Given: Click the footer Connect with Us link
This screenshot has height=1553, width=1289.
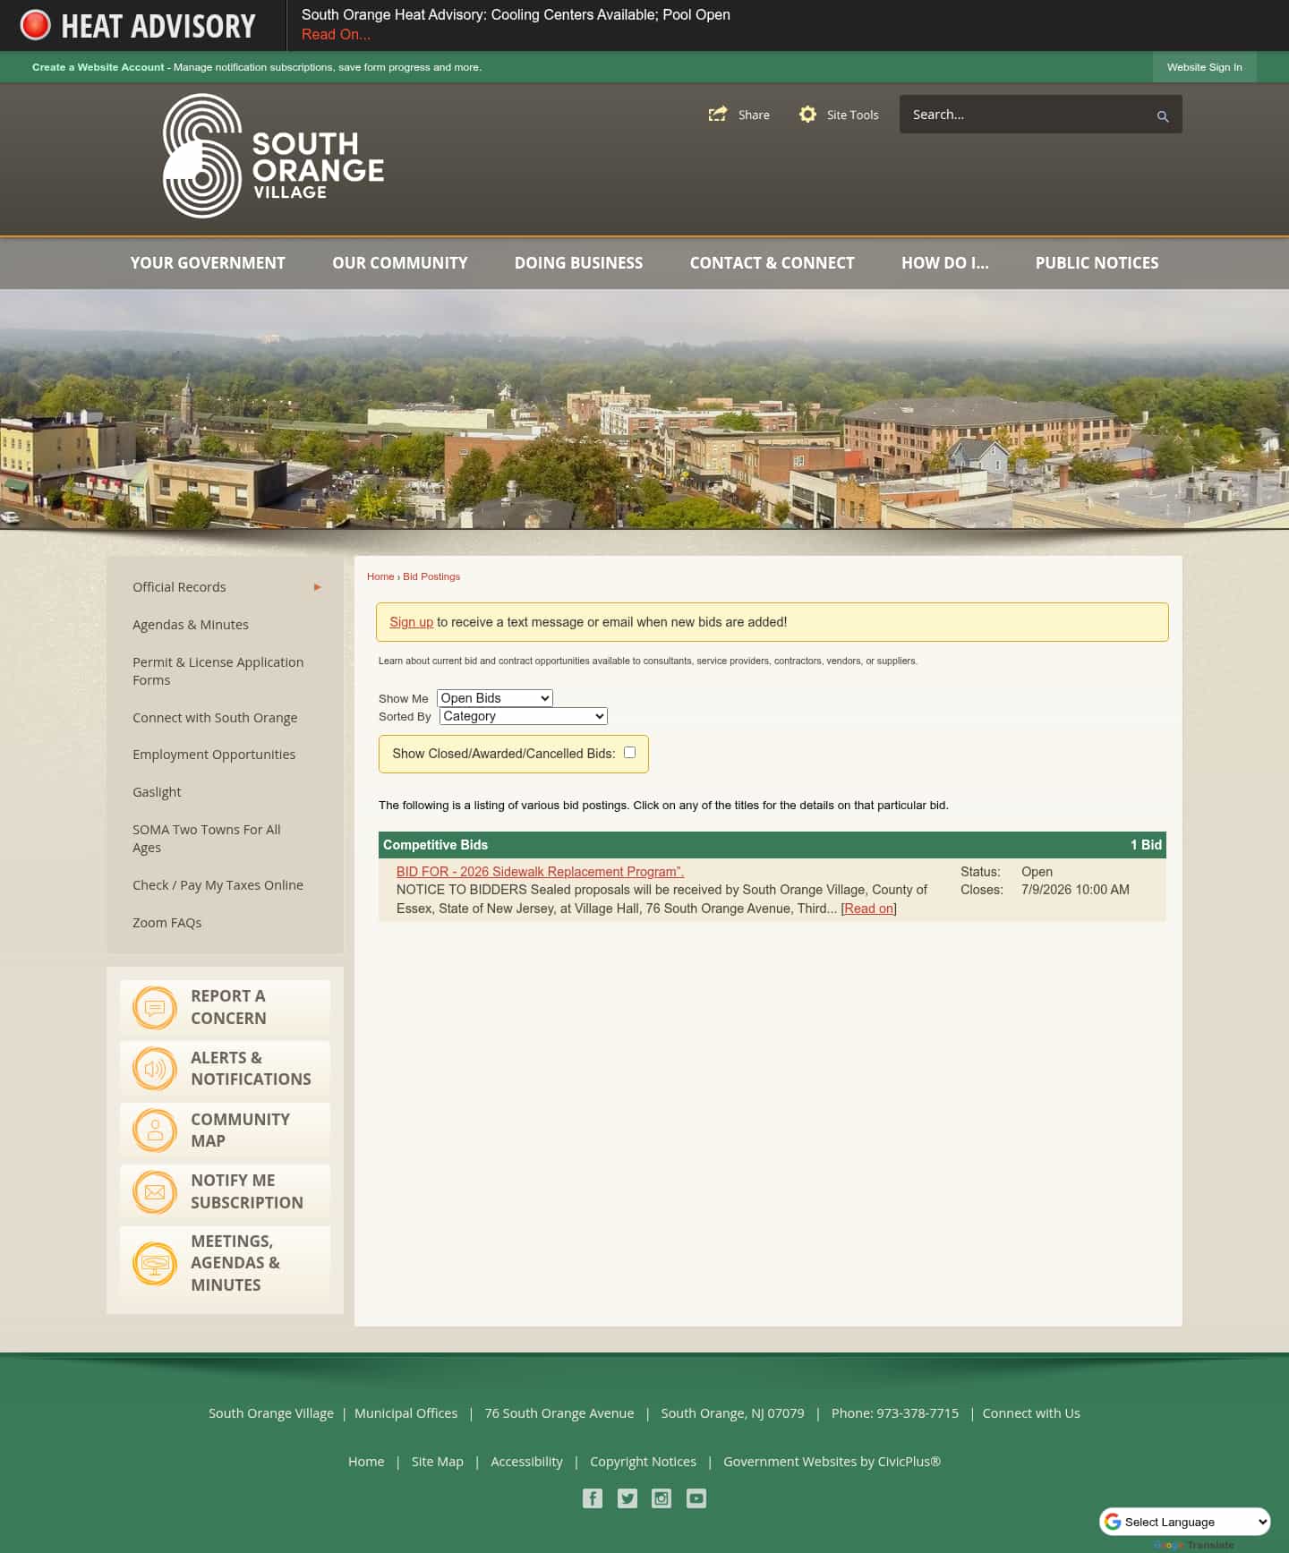Looking at the screenshot, I should pyautogui.click(x=1031, y=1413).
